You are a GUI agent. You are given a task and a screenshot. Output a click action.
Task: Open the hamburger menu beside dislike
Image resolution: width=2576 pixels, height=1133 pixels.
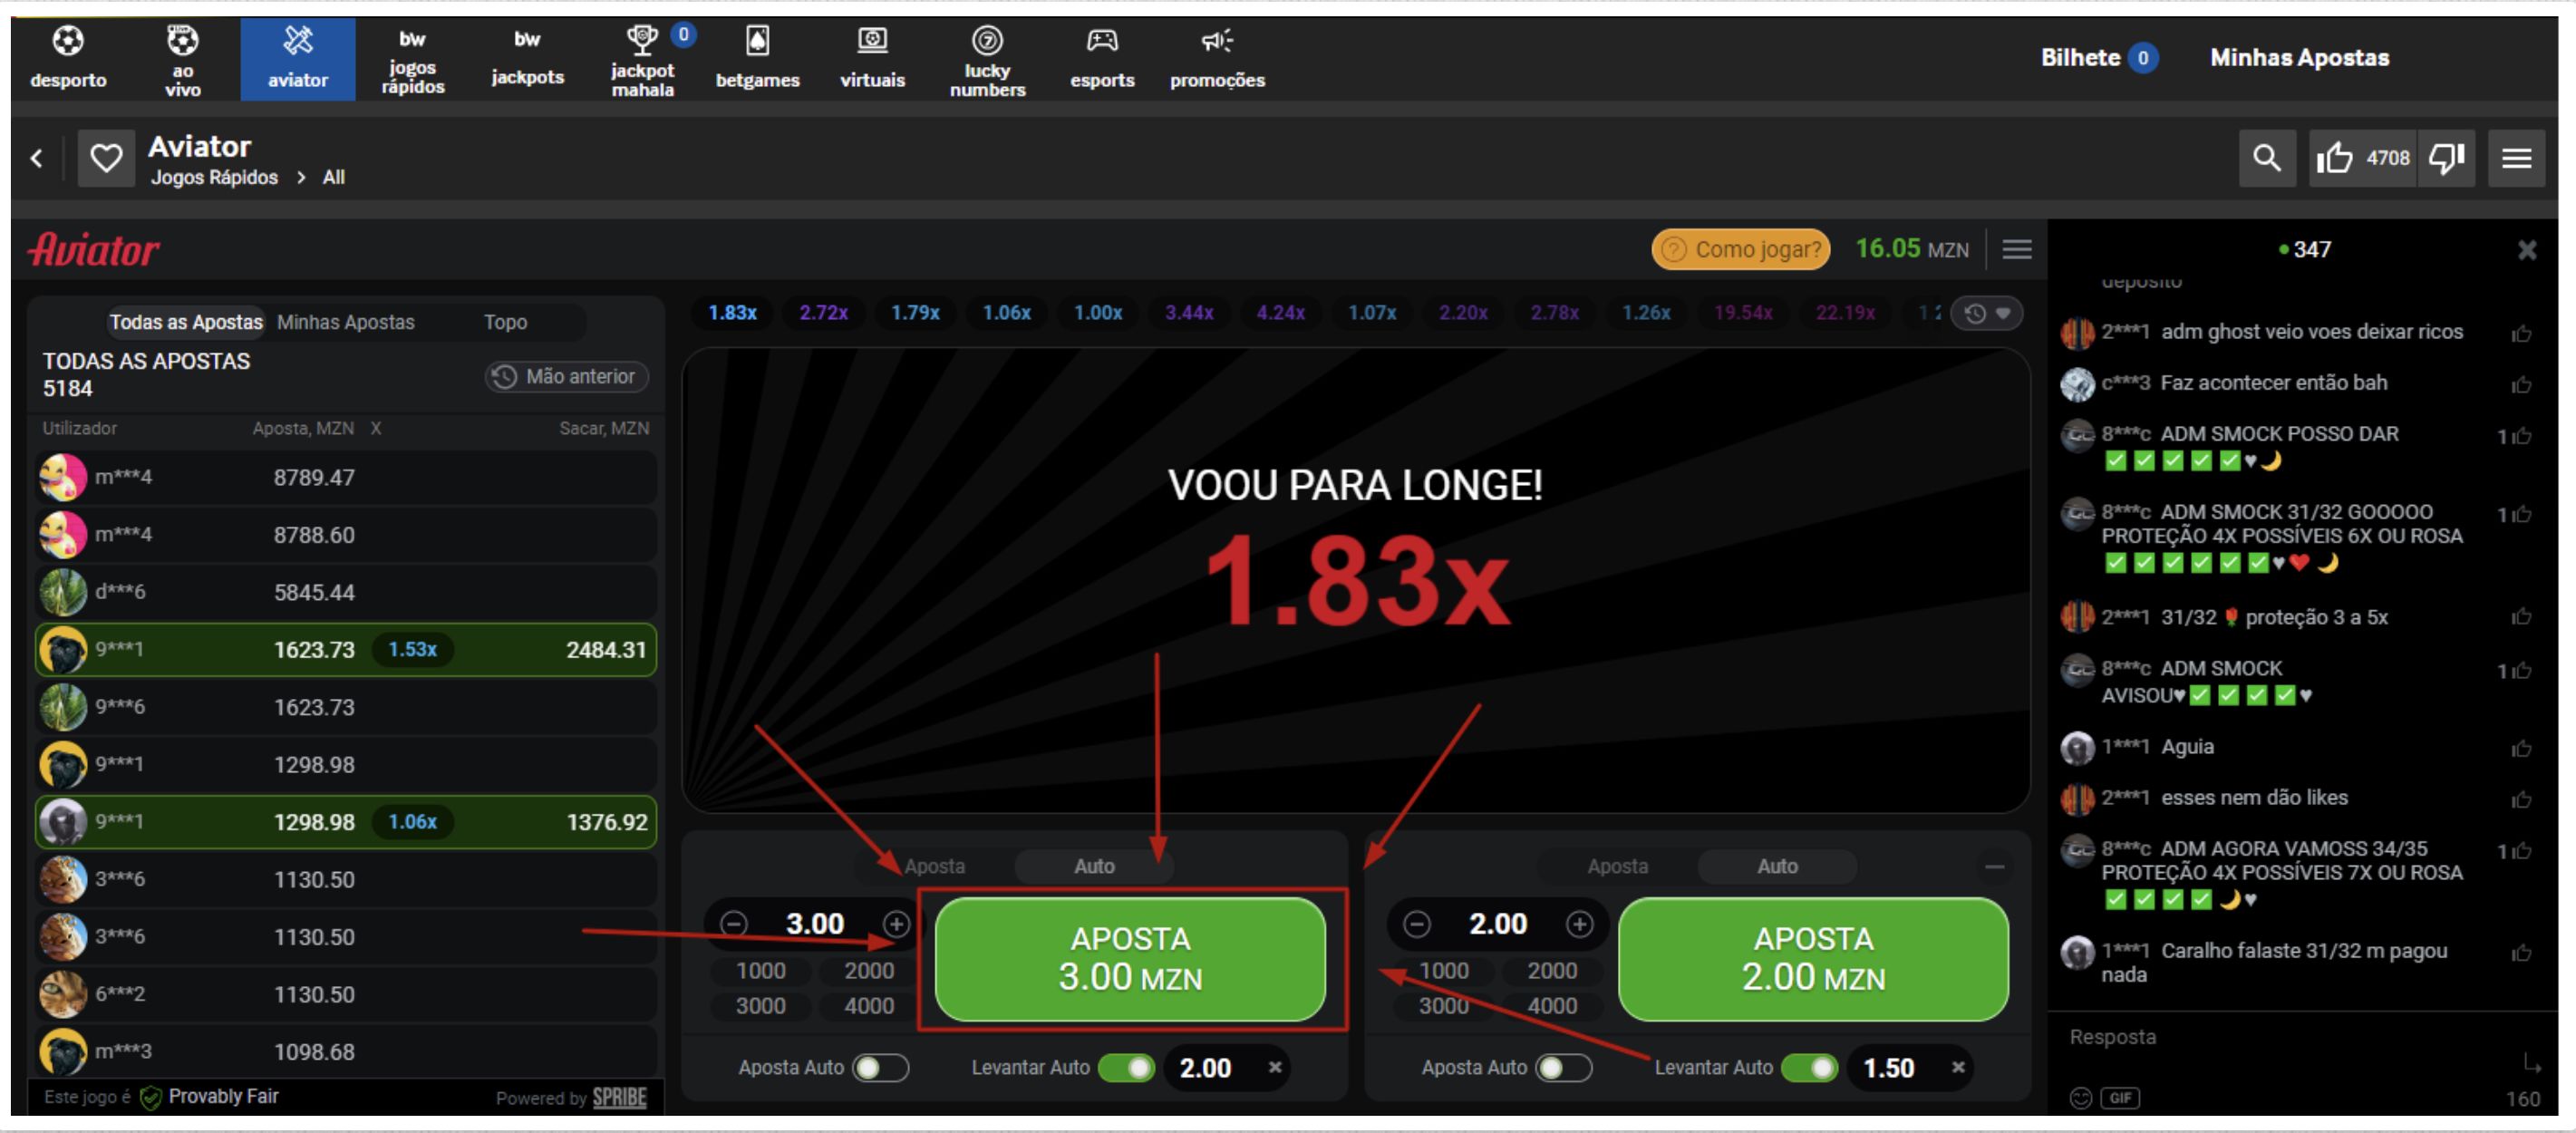pos(2516,158)
